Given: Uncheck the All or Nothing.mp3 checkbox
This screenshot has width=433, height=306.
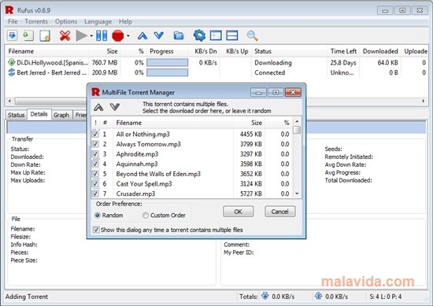Looking at the screenshot, I should (x=95, y=134).
